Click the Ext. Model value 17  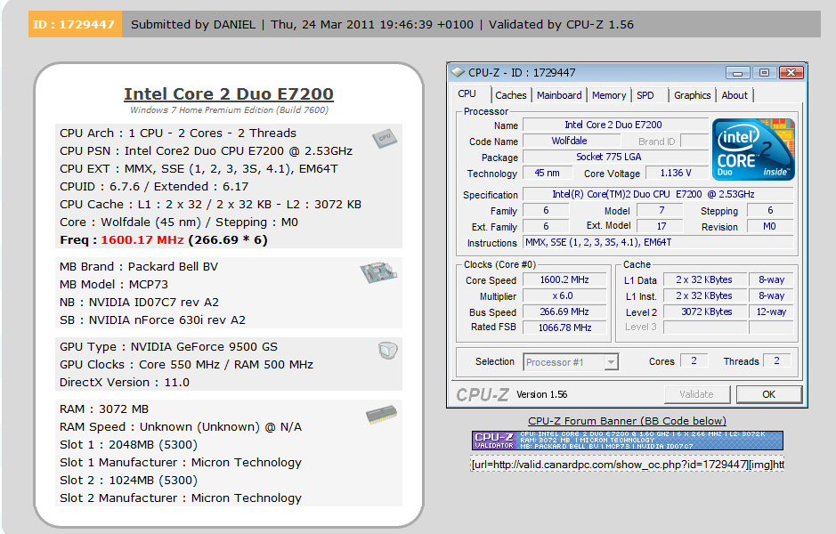click(x=660, y=226)
